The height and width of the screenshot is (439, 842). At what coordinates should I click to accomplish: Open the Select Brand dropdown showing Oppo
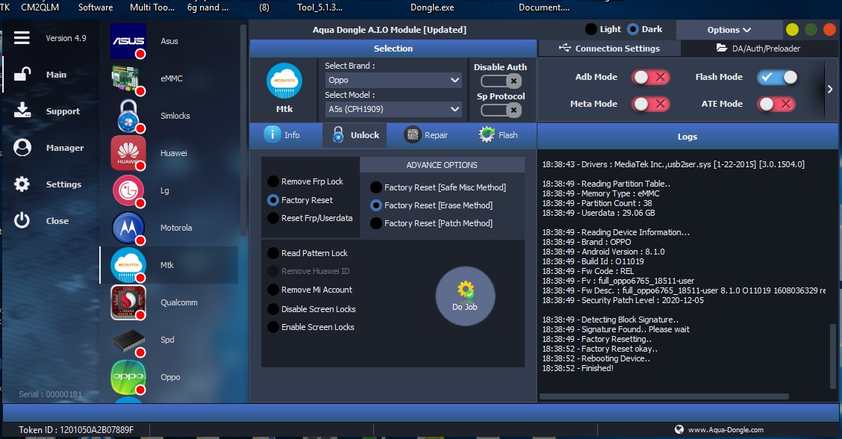click(393, 80)
